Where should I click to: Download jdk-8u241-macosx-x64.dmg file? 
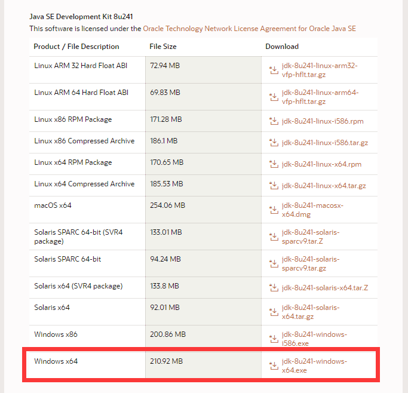pos(312,210)
